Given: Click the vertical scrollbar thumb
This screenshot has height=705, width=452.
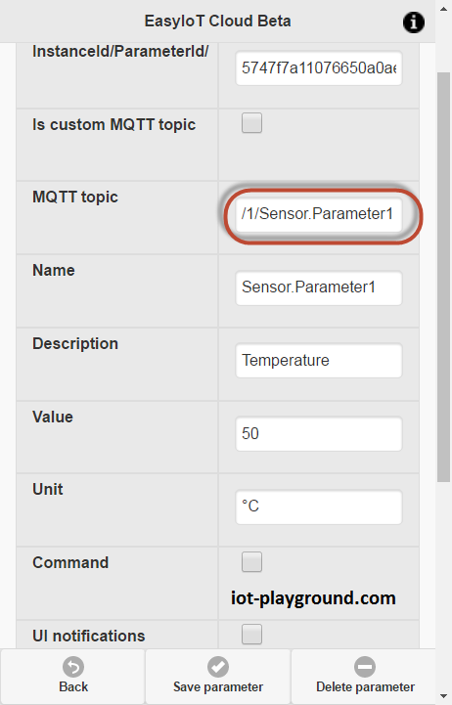Looking at the screenshot, I should click(444, 277).
